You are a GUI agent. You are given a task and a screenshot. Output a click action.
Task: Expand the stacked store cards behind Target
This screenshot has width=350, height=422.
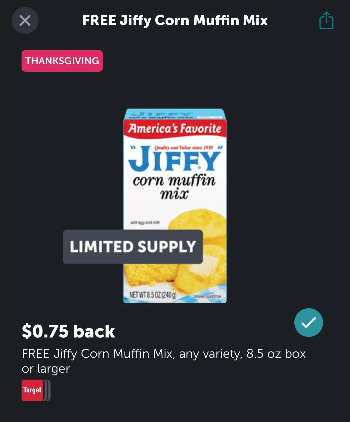(47, 390)
